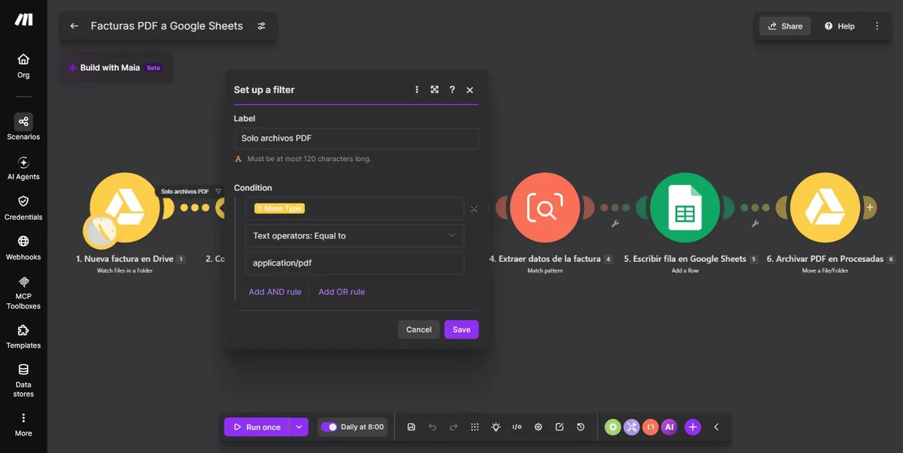Open MCP Toolboxes section
Screen dimensions: 903x453
[23, 292]
